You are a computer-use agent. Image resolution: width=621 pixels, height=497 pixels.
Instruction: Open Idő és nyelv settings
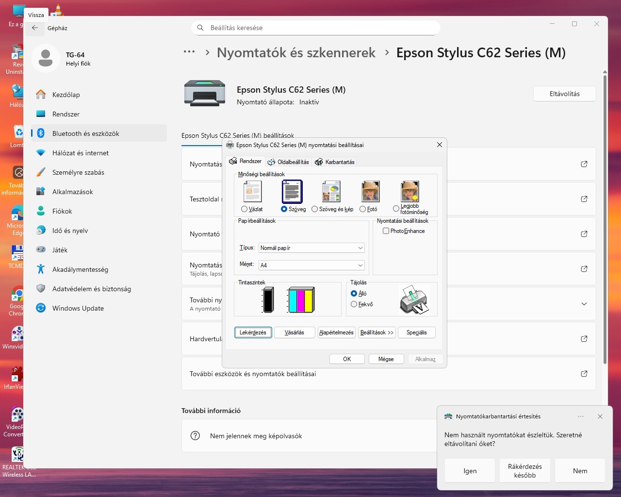pyautogui.click(x=99, y=231)
